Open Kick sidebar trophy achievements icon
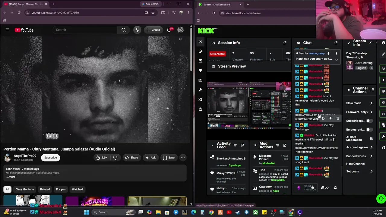The height and width of the screenshot is (217, 386). tap(200, 71)
